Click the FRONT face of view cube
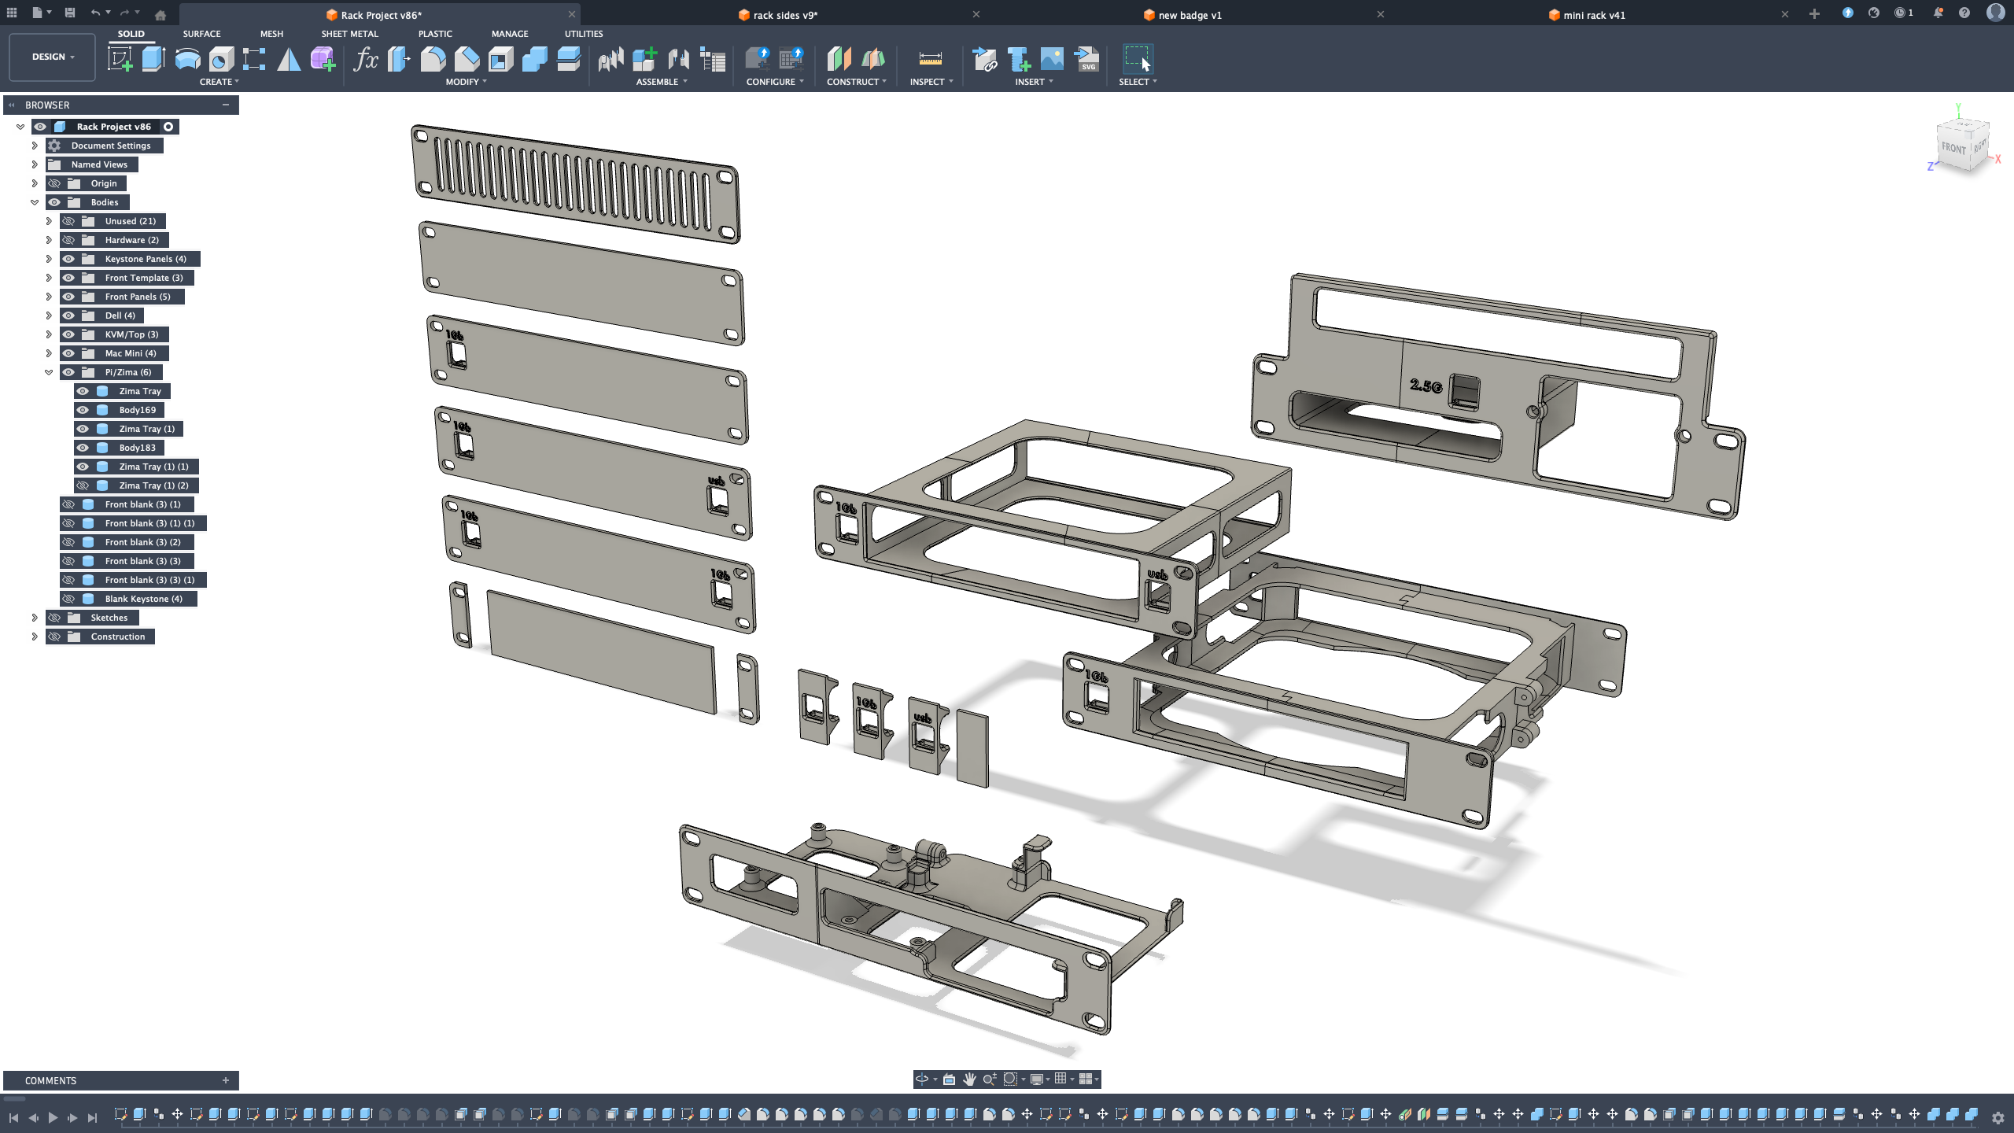This screenshot has width=2014, height=1133. [1953, 148]
